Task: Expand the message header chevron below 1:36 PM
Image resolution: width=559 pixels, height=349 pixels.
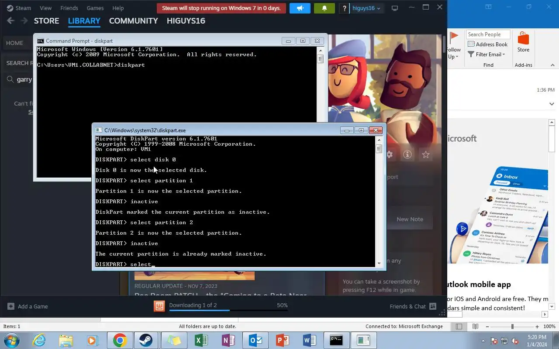Action: click(x=552, y=104)
